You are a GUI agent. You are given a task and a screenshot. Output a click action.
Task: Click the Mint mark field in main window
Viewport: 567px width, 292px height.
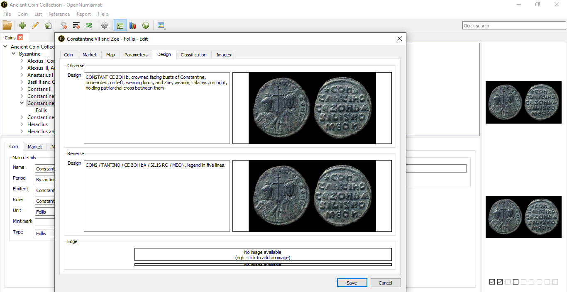point(45,222)
